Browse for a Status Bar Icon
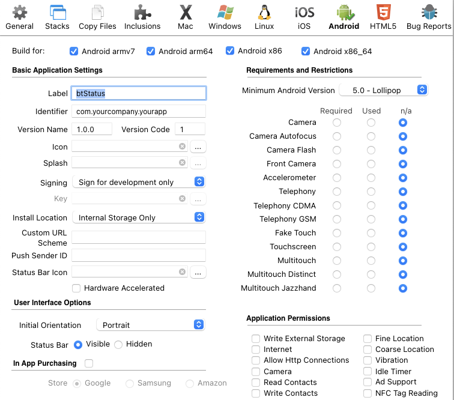This screenshot has width=454, height=400. [198, 273]
